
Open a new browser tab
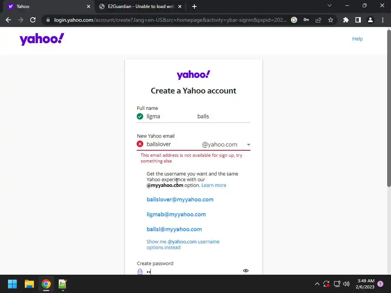194,6
